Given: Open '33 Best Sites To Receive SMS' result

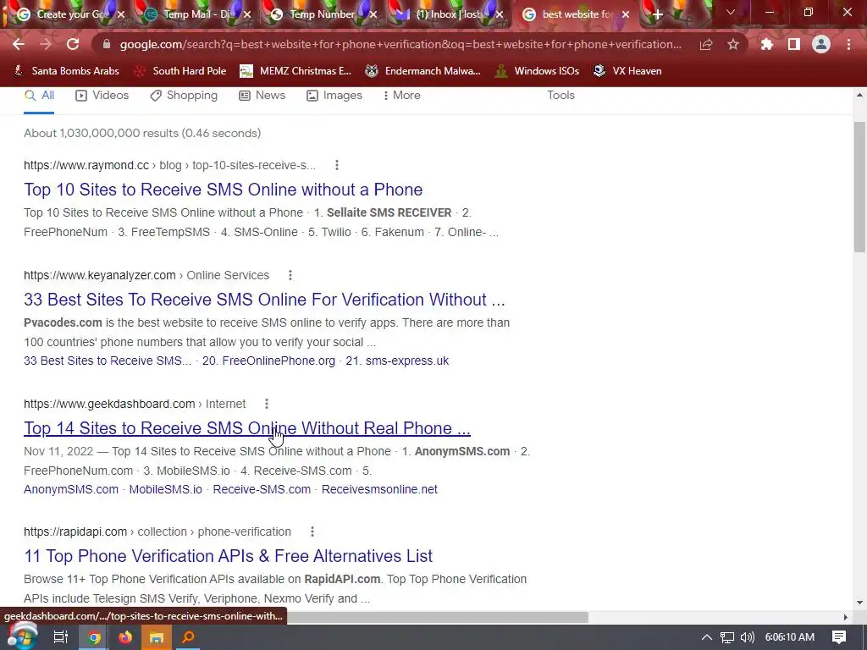Looking at the screenshot, I should coord(264,300).
